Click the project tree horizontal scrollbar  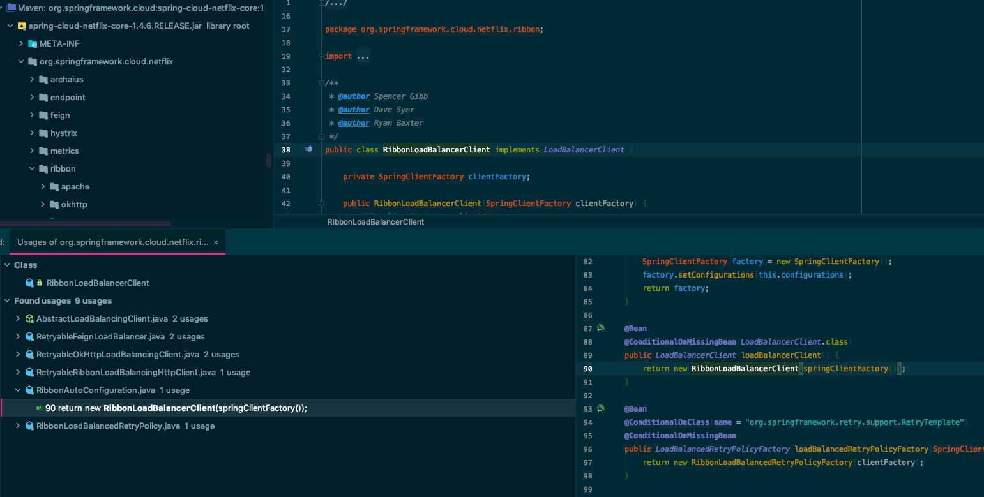[x=86, y=224]
